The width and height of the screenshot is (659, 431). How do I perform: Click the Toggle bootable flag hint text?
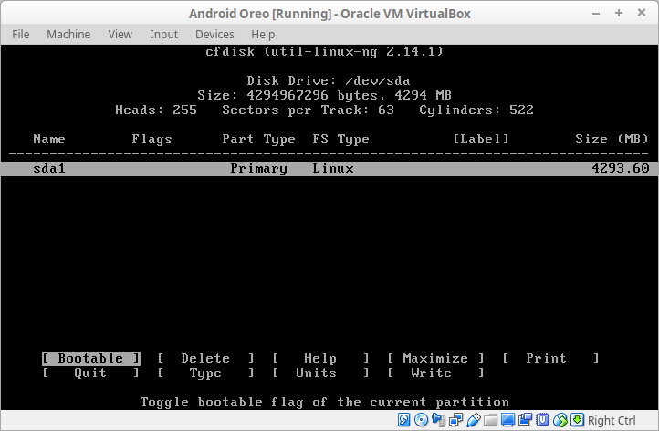pyautogui.click(x=324, y=402)
